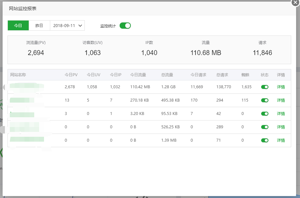Click the 蜘蛛 column header
Image resolution: width=300 pixels, height=198 pixels.
point(245,75)
